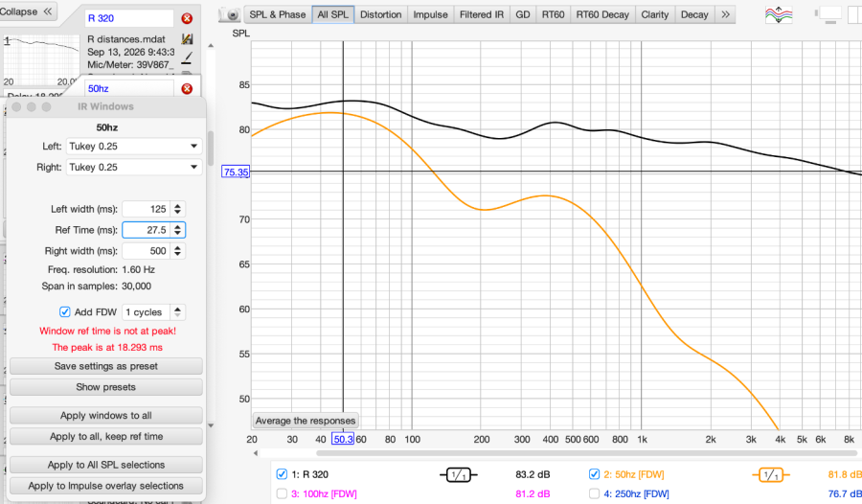This screenshot has width=862, height=504.
Task: Click the R 320 measurement name field
Action: pyautogui.click(x=129, y=18)
